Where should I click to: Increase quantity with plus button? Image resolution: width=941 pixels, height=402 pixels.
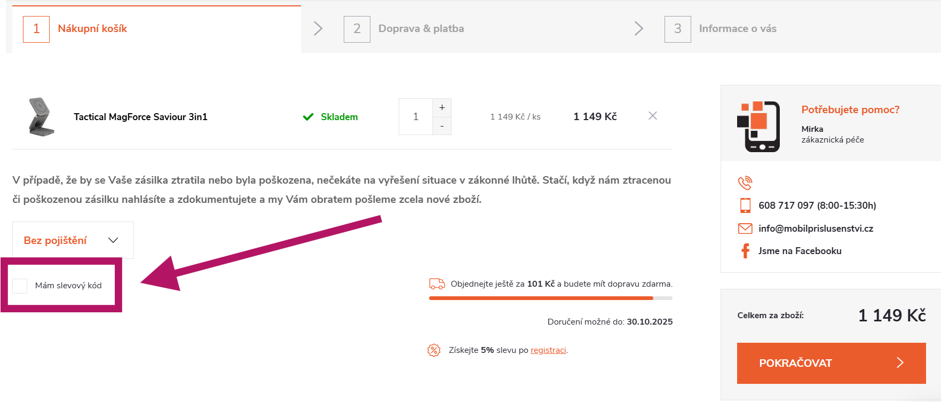pos(441,107)
